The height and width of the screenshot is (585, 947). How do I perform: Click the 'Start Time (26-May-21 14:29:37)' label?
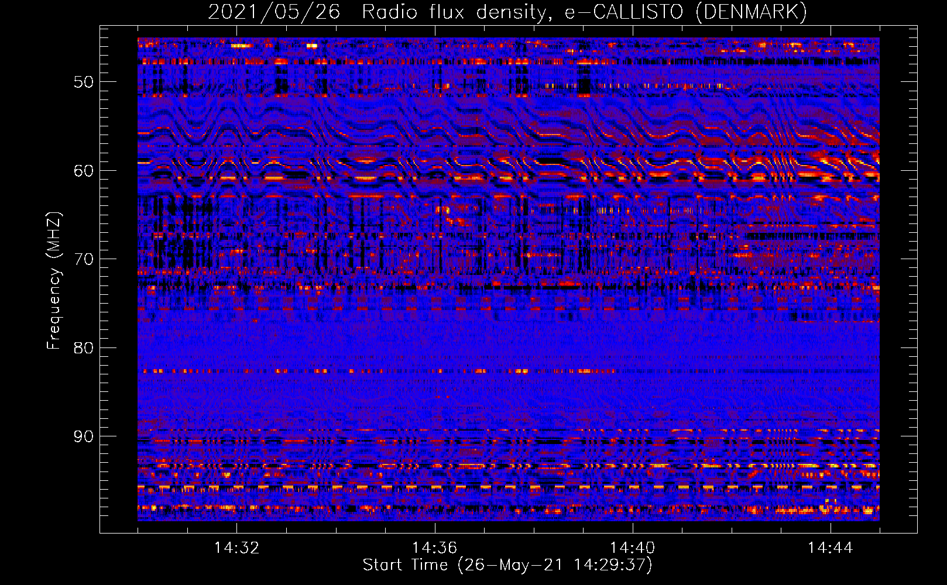tap(507, 565)
